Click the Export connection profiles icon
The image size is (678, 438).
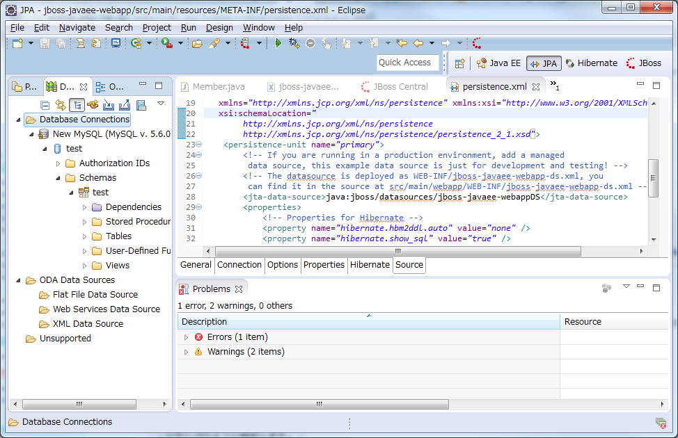125,105
